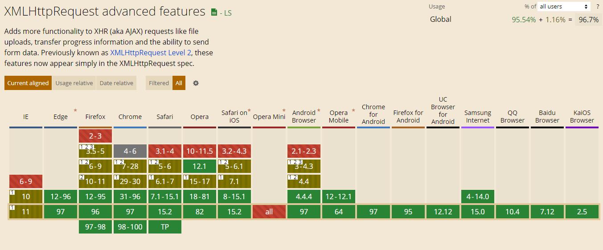Select the All browsers option
The height and width of the screenshot is (250, 603).
179,83
